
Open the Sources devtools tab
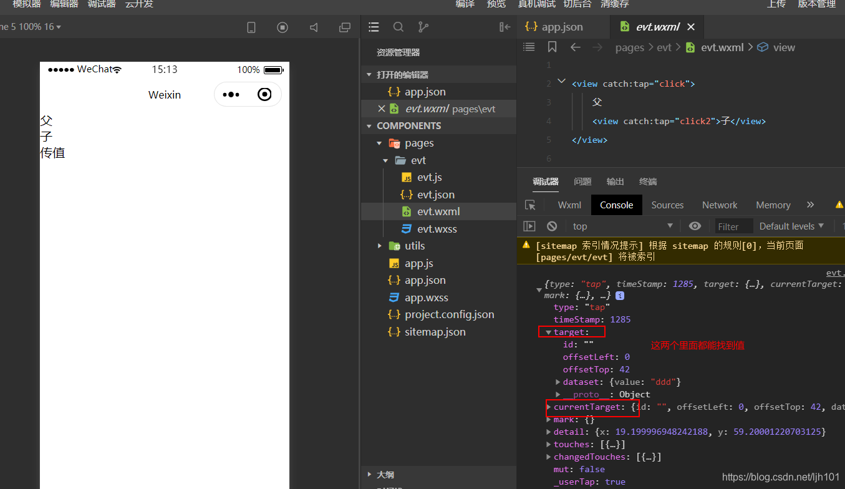(x=667, y=205)
